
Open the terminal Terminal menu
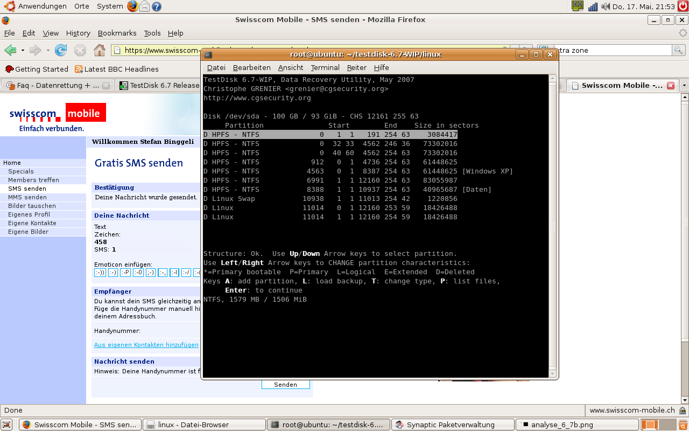coord(325,67)
